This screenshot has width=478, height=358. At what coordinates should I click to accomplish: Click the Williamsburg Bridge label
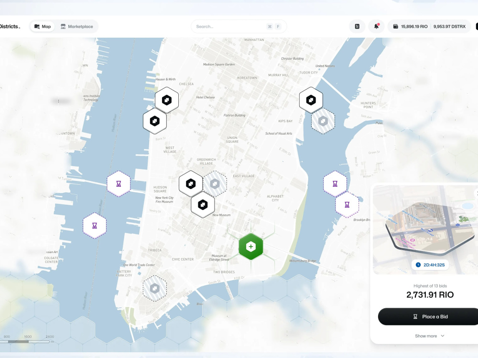tap(303, 261)
